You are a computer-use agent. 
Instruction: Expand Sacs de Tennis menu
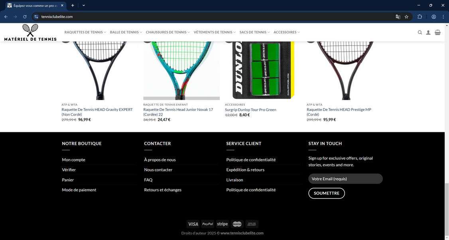click(254, 32)
